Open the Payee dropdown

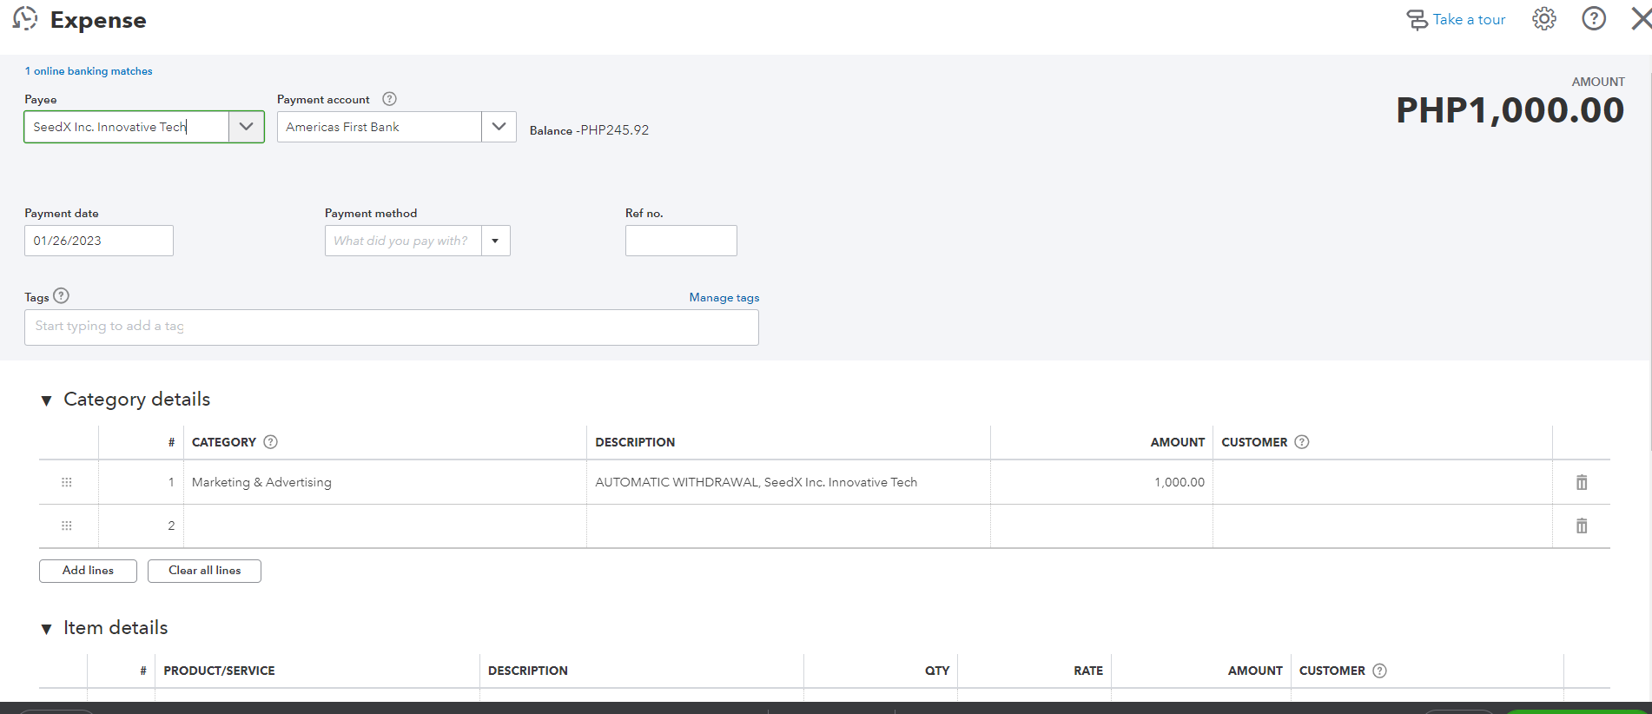click(x=247, y=127)
